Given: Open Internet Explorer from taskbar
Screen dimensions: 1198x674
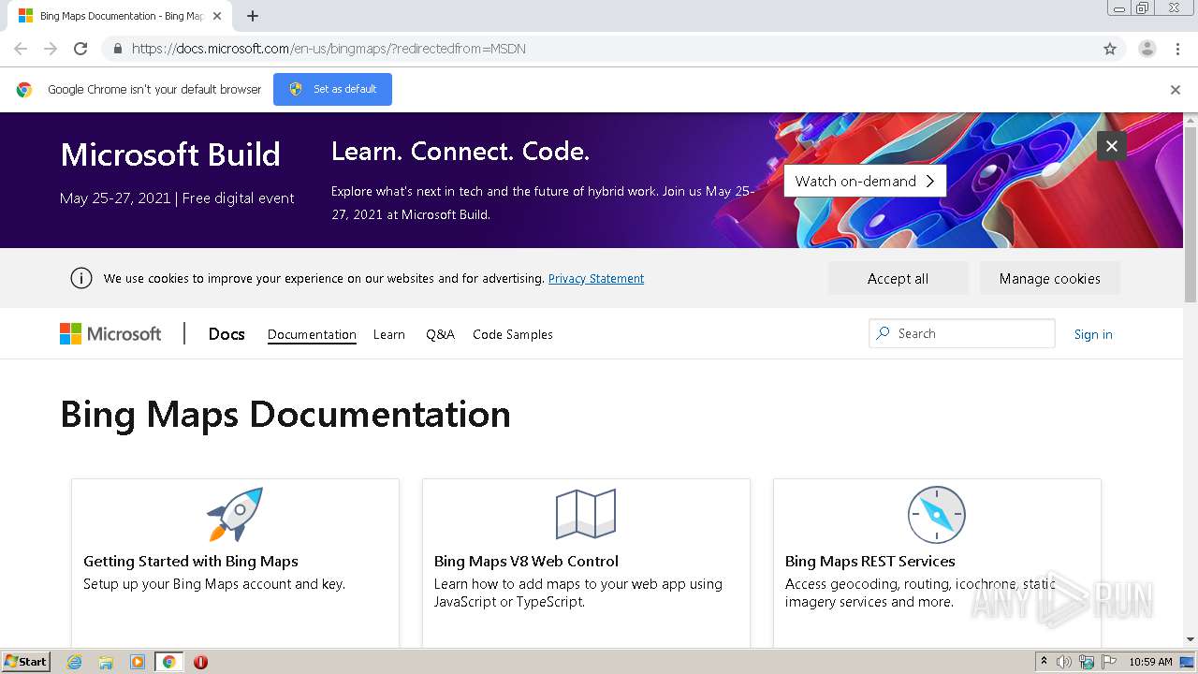Looking at the screenshot, I should 75,662.
